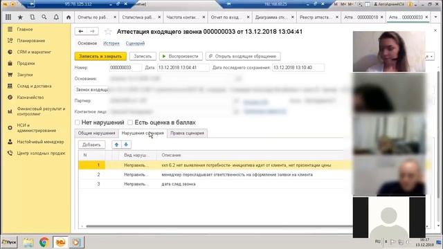
Task: Move row up with blue arrow
Action: pyautogui.click(x=116, y=145)
